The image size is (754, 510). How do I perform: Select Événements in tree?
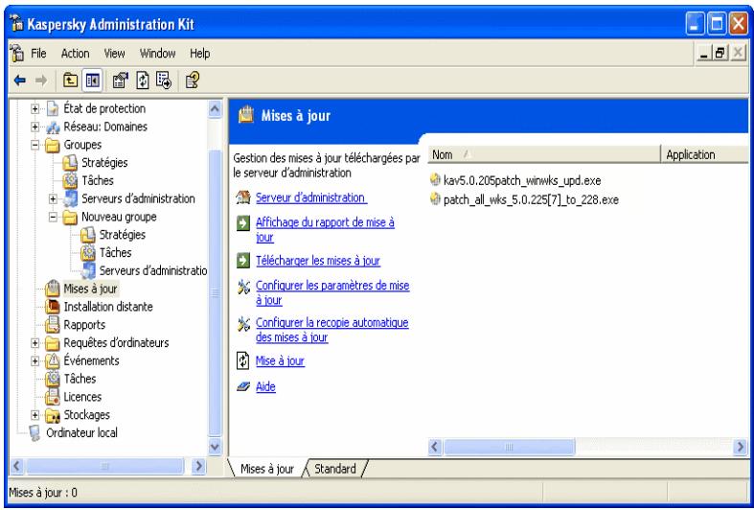point(91,360)
